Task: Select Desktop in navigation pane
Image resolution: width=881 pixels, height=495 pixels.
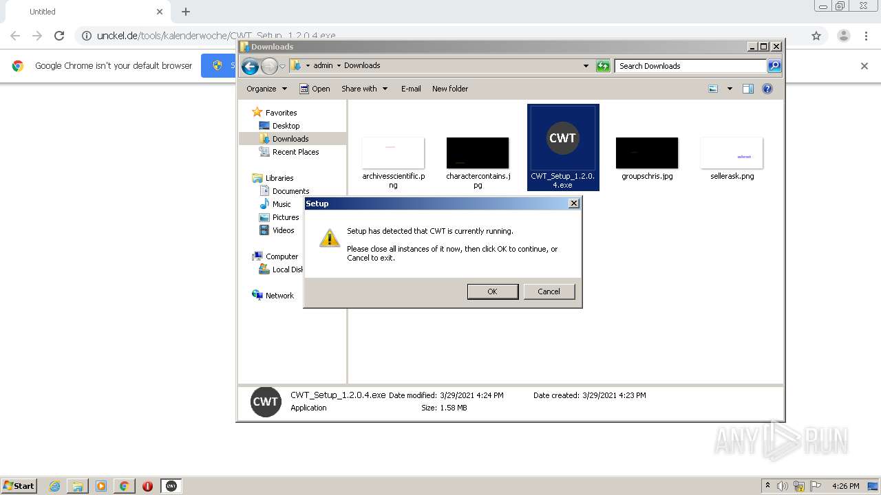Action: click(x=286, y=126)
